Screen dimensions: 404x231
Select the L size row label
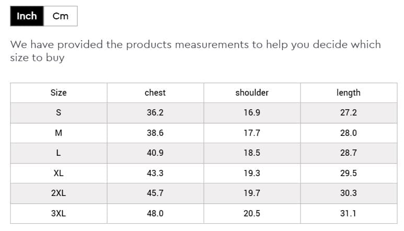(59, 153)
